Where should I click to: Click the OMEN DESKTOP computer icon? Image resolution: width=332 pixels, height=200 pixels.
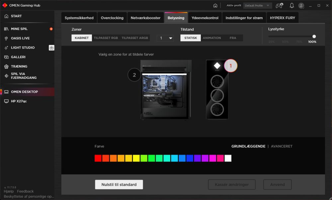coord(6,92)
